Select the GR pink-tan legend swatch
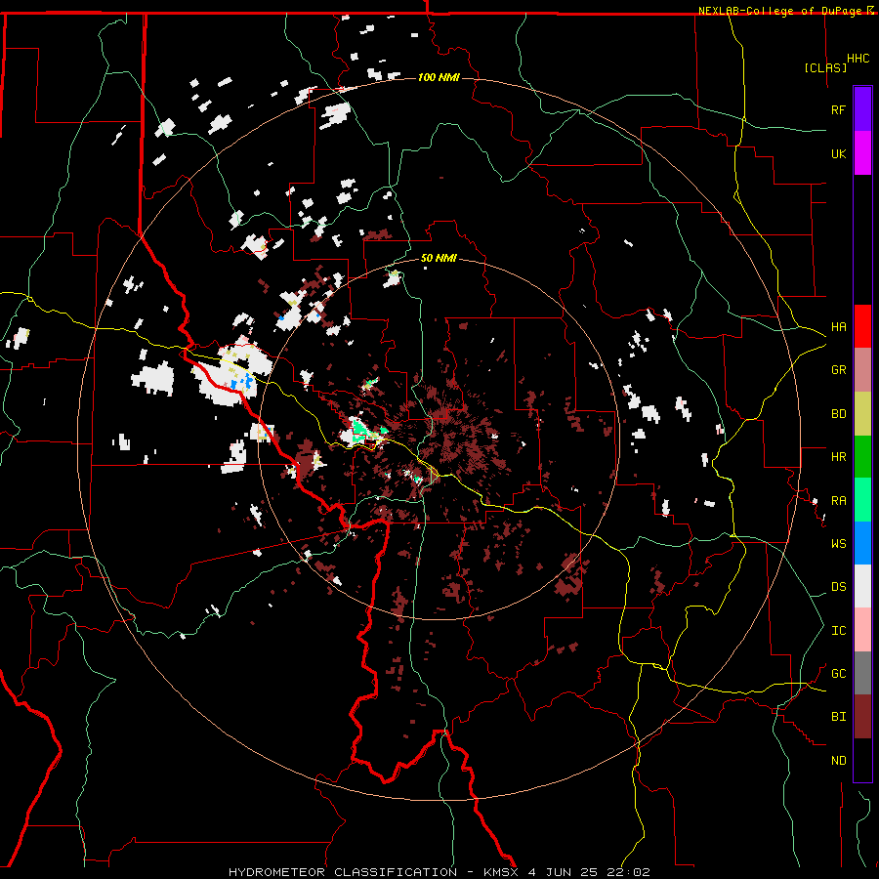 pyautogui.click(x=862, y=370)
